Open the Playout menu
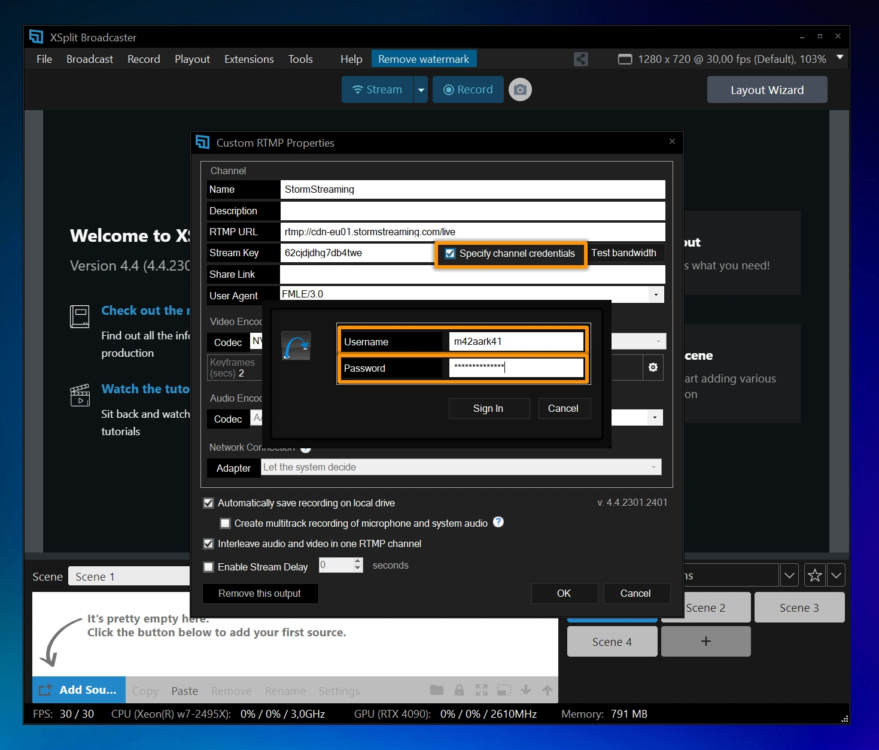The height and width of the screenshot is (750, 879). tap(192, 59)
